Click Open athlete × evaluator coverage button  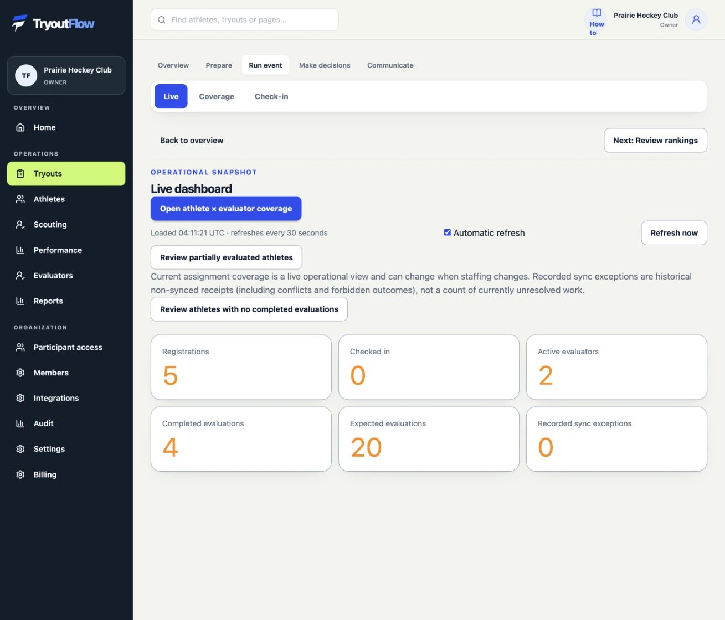226,209
